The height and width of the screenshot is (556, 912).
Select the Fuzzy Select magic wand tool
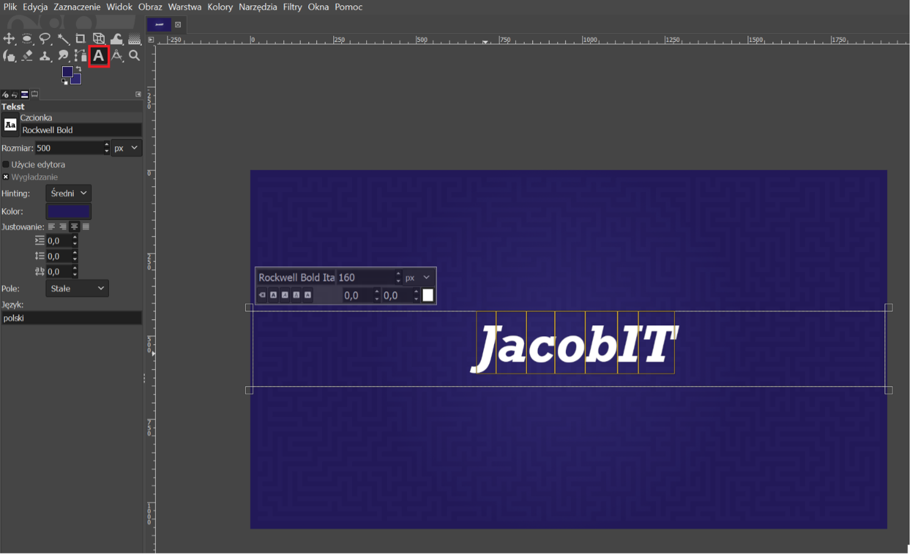pos(63,39)
